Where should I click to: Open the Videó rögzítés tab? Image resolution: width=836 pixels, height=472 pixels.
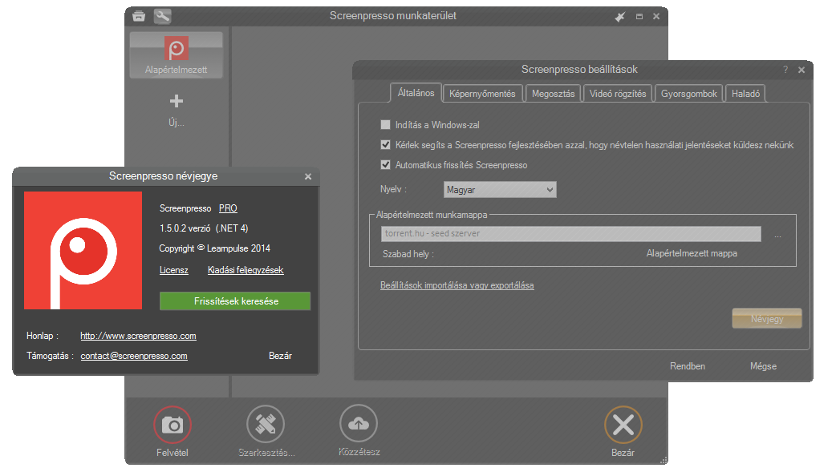coord(618,94)
